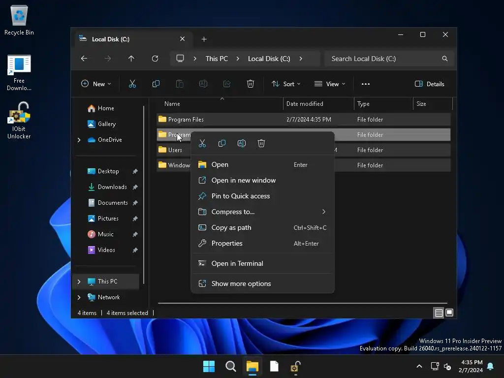Image resolution: width=504 pixels, height=378 pixels.
Task: Click the See more ellipsis button
Action: coord(366,84)
